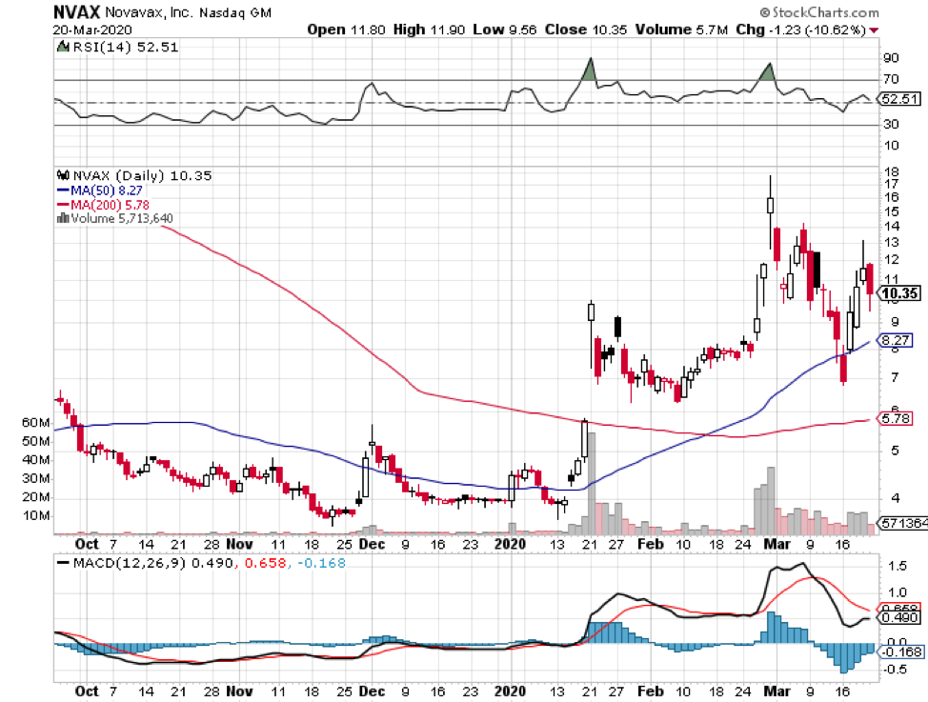This screenshot has width=928, height=702.
Task: Open the StockCharts.com watermark link
Action: [x=827, y=13]
